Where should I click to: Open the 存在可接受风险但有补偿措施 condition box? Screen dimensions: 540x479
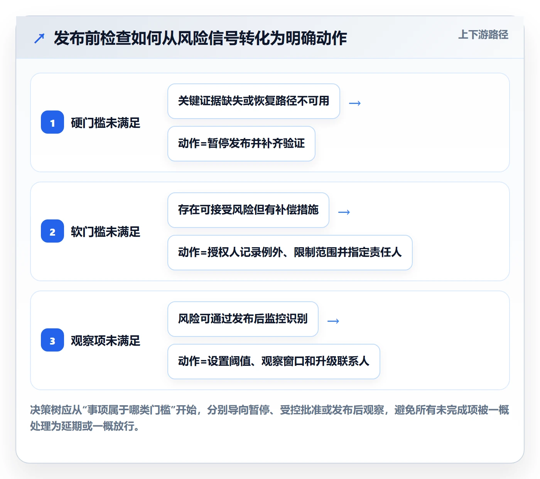[x=248, y=210]
